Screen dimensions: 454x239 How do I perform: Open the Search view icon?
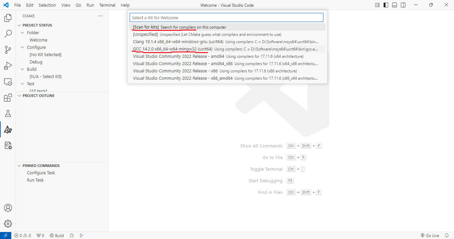click(8, 34)
